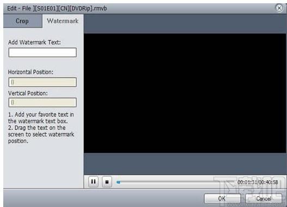Pause the video playback
This screenshot has width=287, height=207.
click(x=93, y=182)
